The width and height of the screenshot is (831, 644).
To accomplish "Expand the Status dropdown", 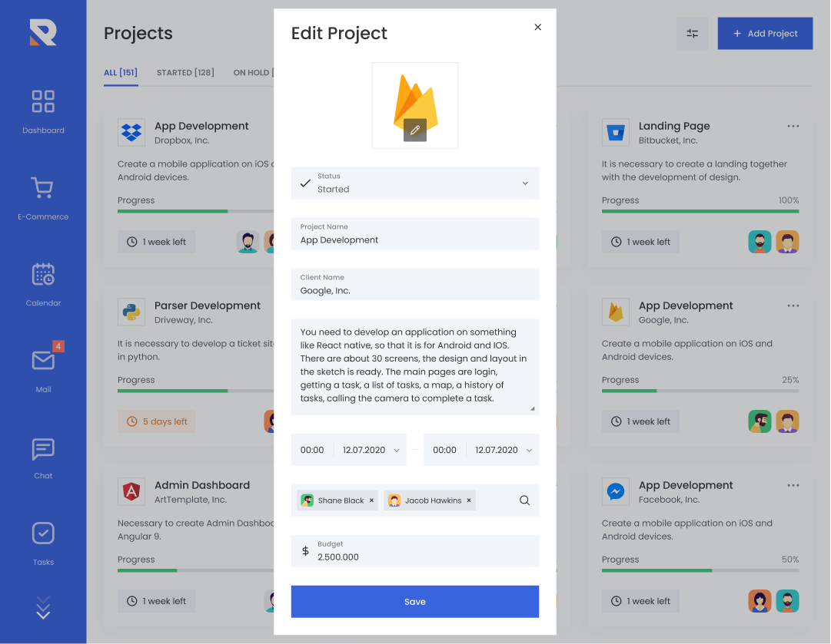I will pos(525,183).
